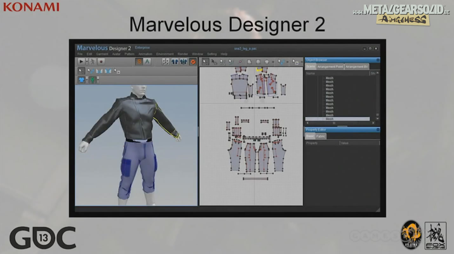Open the Garment menu
Screen dimensions: 454x254
coord(102,54)
